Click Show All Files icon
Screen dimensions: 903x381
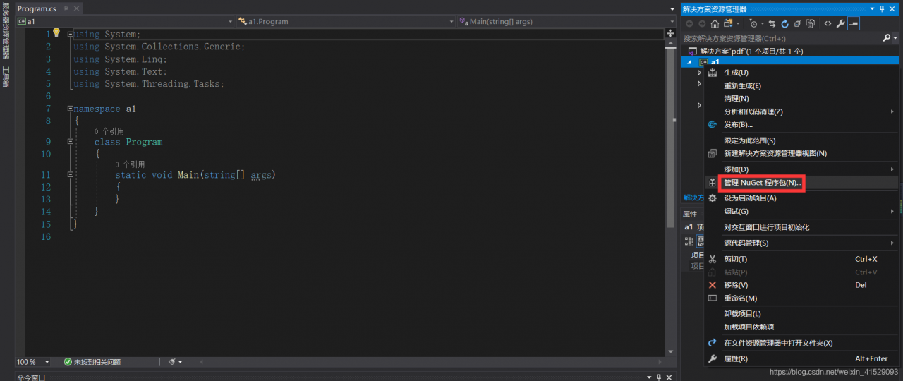811,23
